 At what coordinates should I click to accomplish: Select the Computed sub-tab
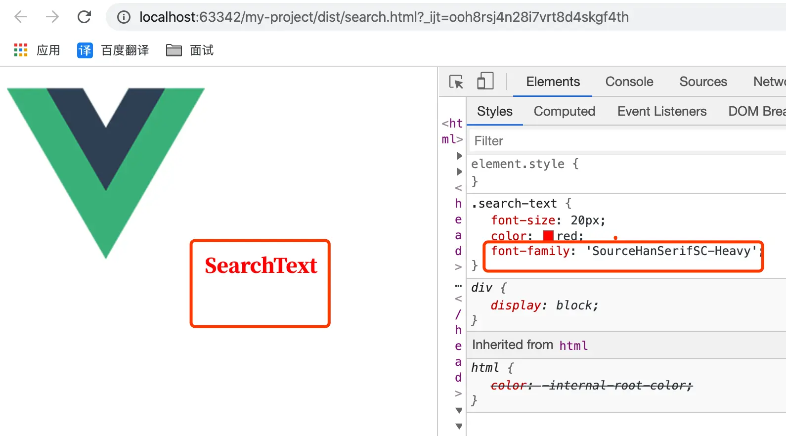point(565,111)
